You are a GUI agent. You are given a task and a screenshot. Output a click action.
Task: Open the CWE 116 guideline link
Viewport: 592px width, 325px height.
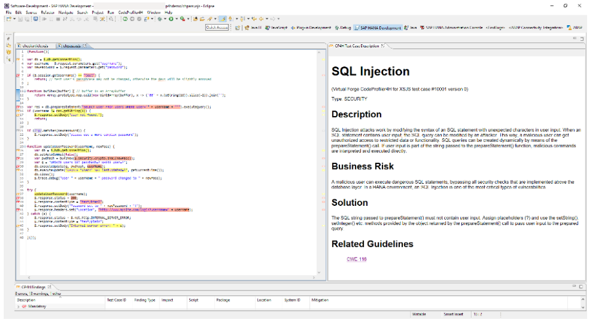point(356,259)
